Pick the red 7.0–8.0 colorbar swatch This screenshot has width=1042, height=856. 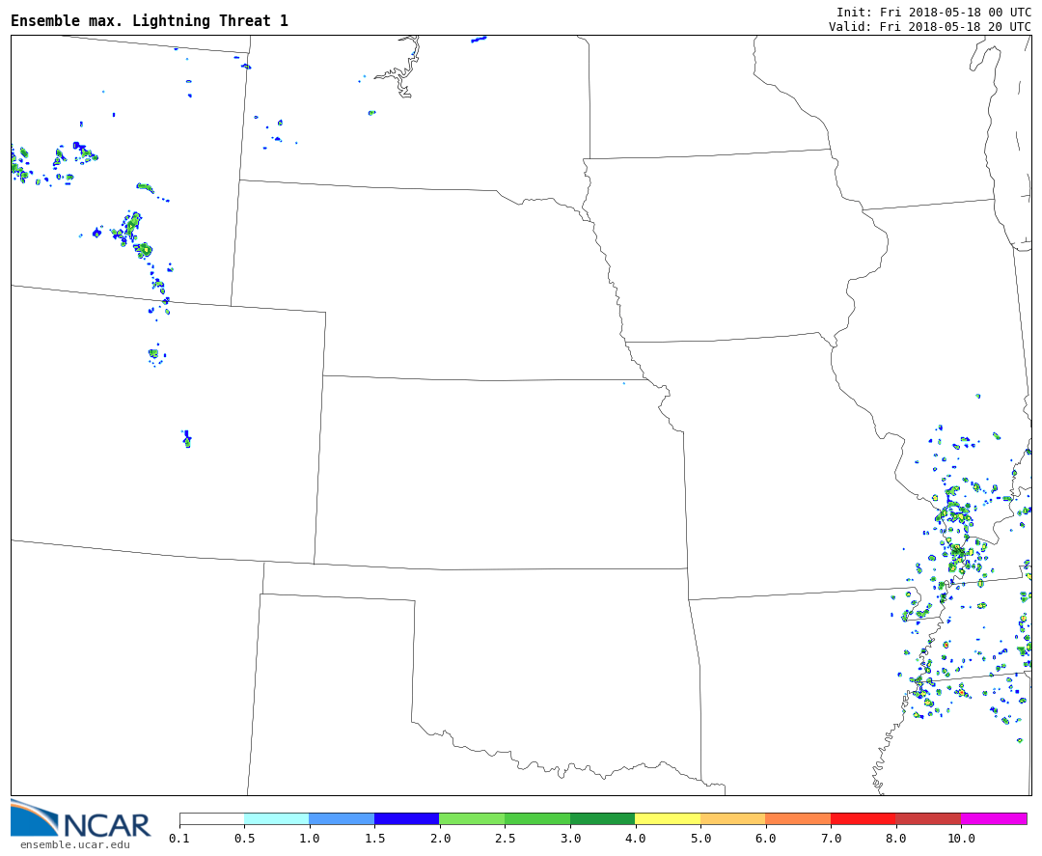[x=864, y=818]
